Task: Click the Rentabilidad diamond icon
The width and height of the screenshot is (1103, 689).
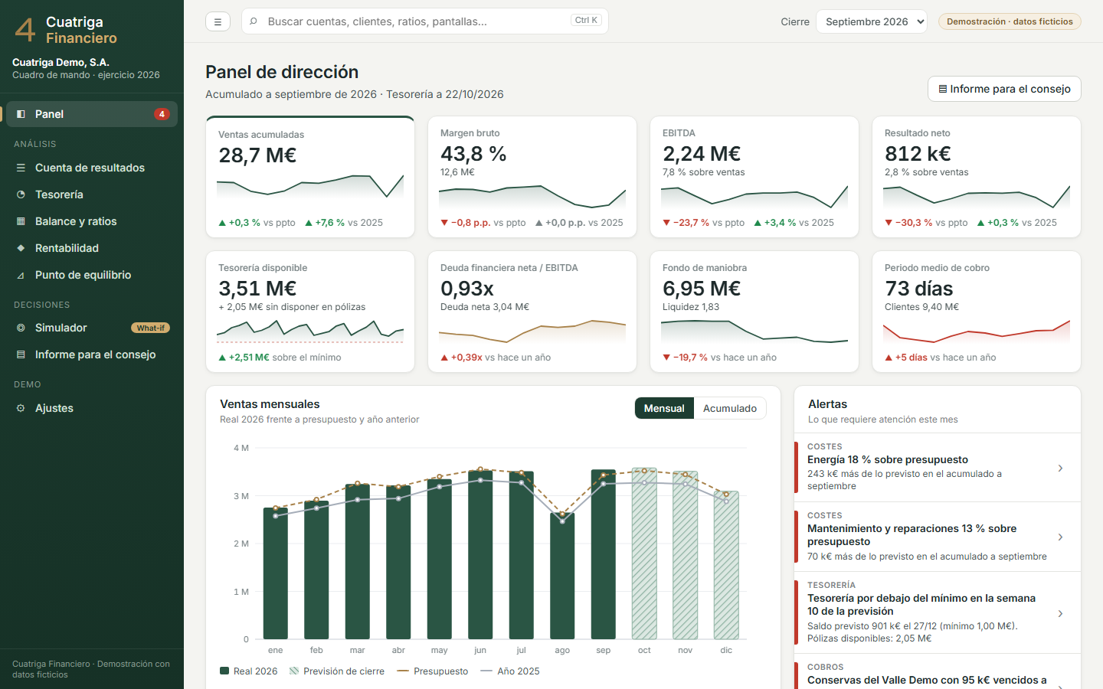Action: coord(21,248)
